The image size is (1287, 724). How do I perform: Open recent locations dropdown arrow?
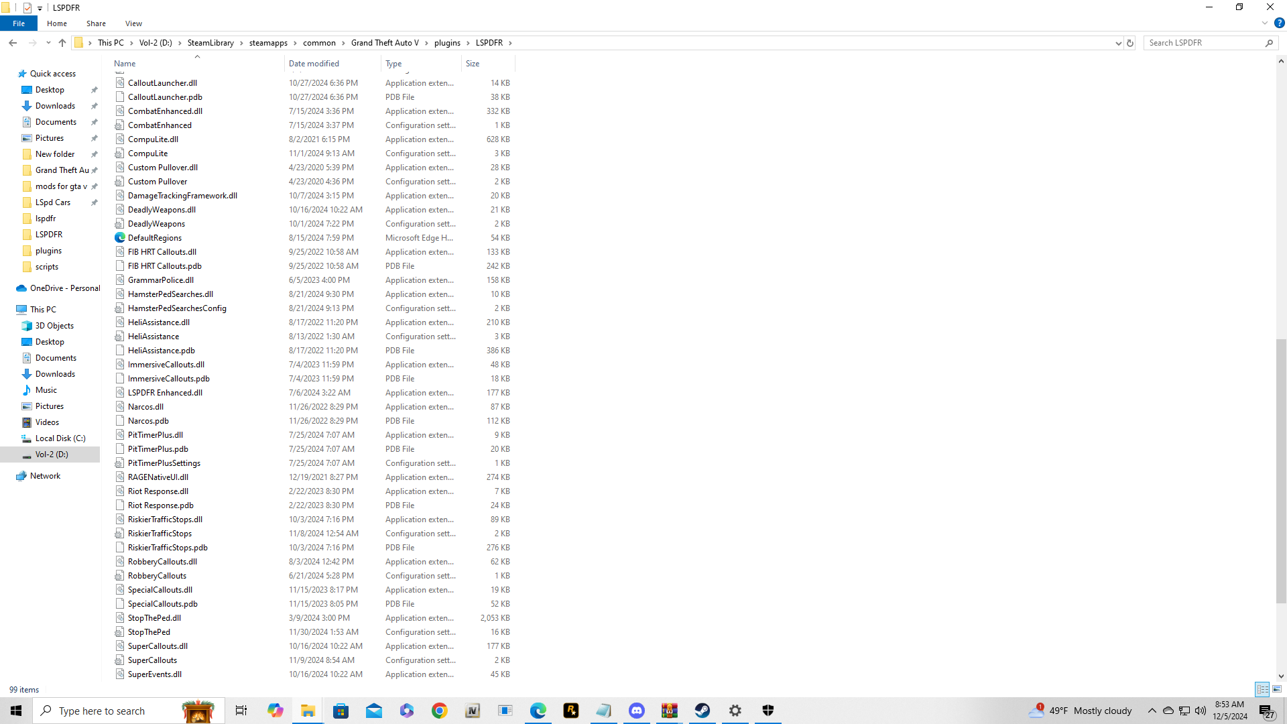(48, 43)
